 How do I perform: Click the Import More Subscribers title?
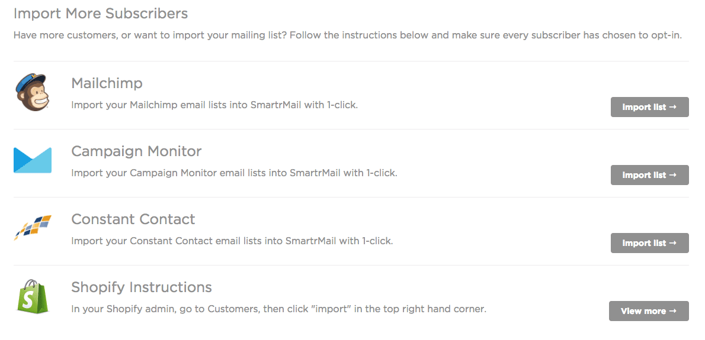[x=101, y=13]
